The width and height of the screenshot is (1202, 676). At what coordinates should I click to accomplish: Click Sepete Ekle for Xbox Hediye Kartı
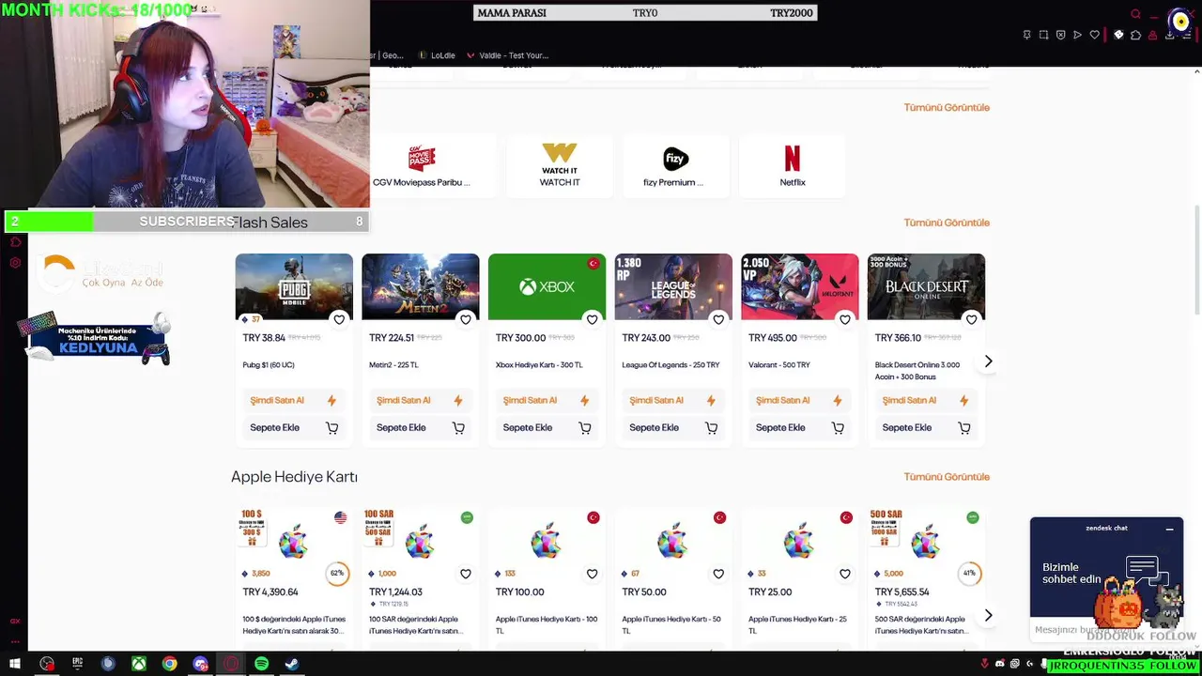[547, 428]
